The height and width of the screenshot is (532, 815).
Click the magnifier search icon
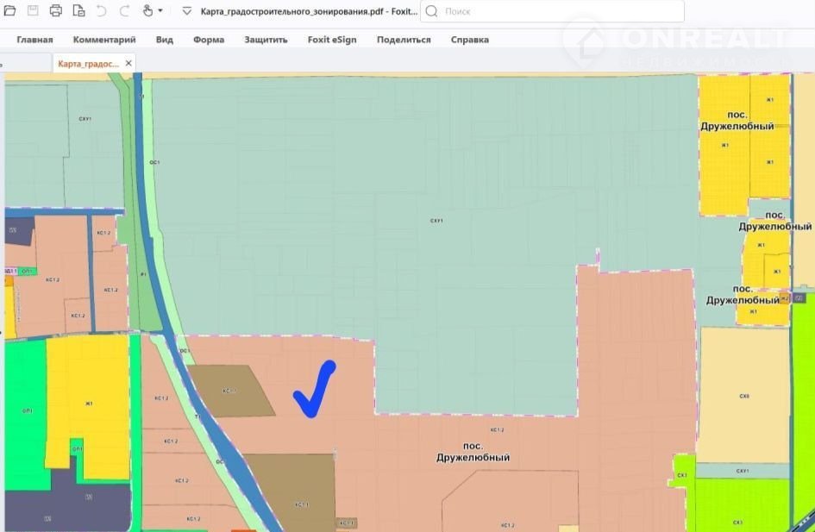(x=432, y=12)
